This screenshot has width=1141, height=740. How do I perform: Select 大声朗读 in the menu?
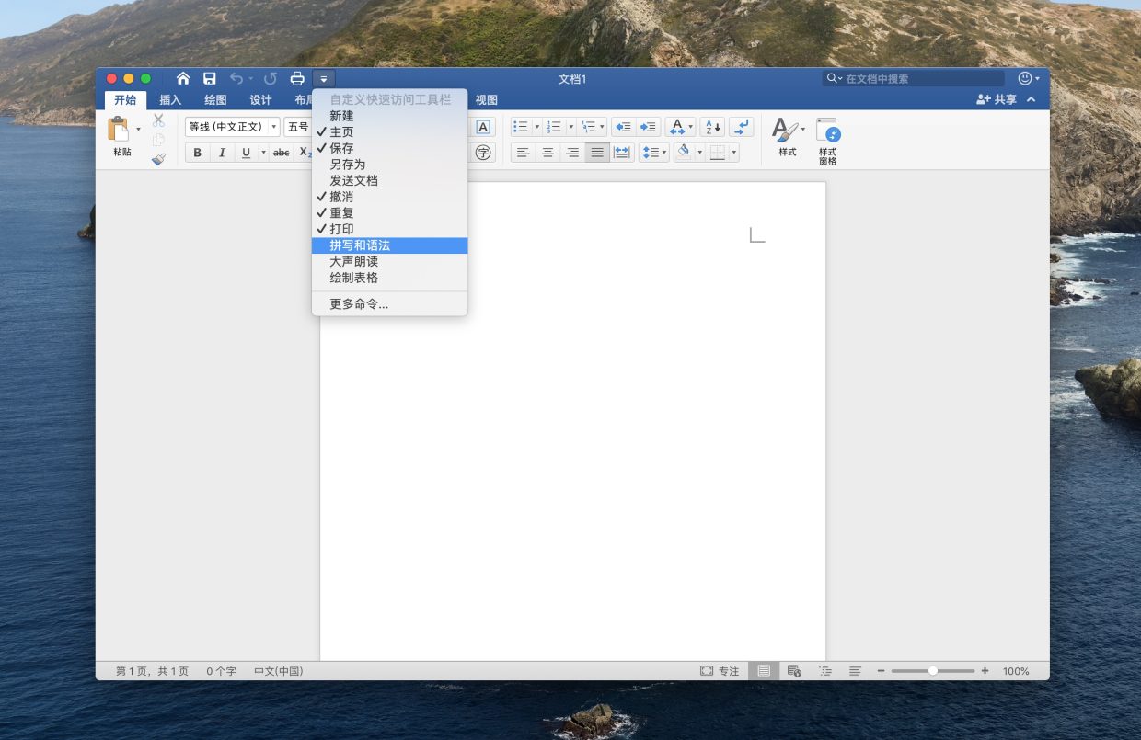(x=390, y=261)
